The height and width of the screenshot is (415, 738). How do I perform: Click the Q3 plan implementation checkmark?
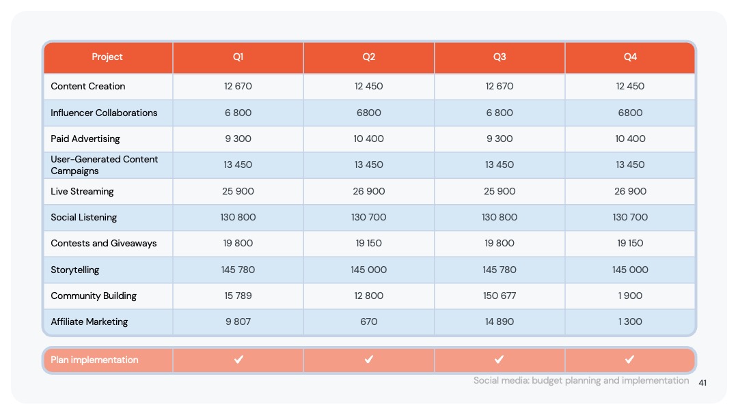[x=500, y=360]
